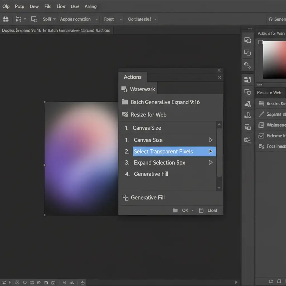The height and width of the screenshot is (286, 286).
Task: Click the Waterwark action set icon
Action: [x=124, y=89]
